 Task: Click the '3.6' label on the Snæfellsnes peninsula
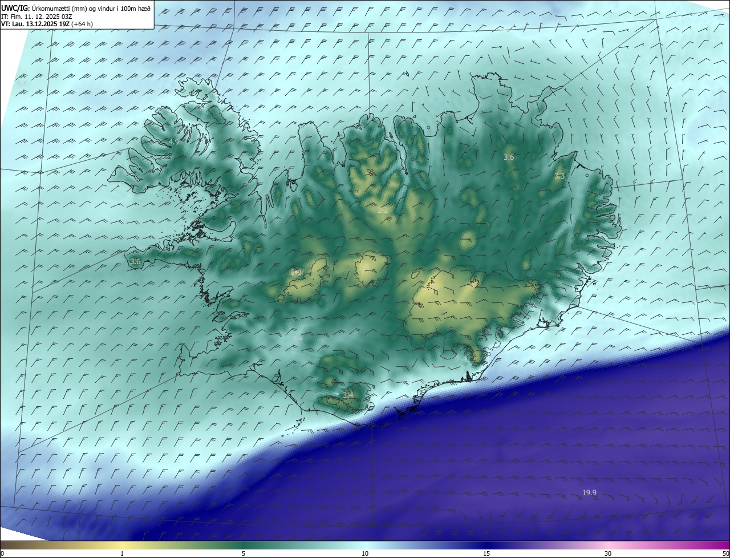coord(135,261)
